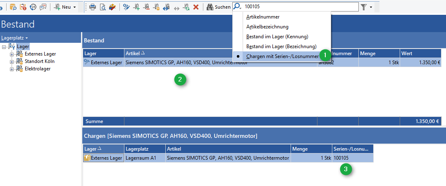The width and height of the screenshot is (446, 186).
Task: Select Standort Köln in tree
Action: [x=40, y=61]
